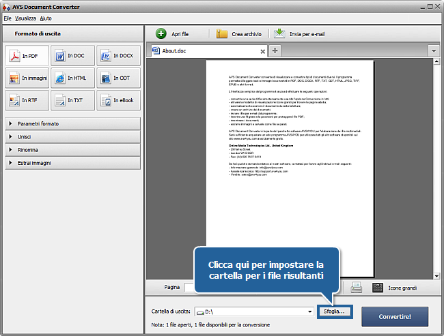Image resolution: width=444 pixels, height=336 pixels.
Task: Select the In ODT output format
Action: pyautogui.click(x=118, y=78)
